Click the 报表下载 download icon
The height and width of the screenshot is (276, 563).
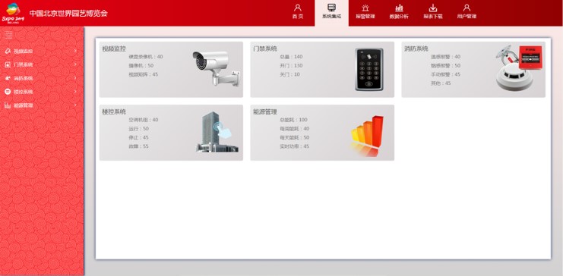(x=433, y=8)
